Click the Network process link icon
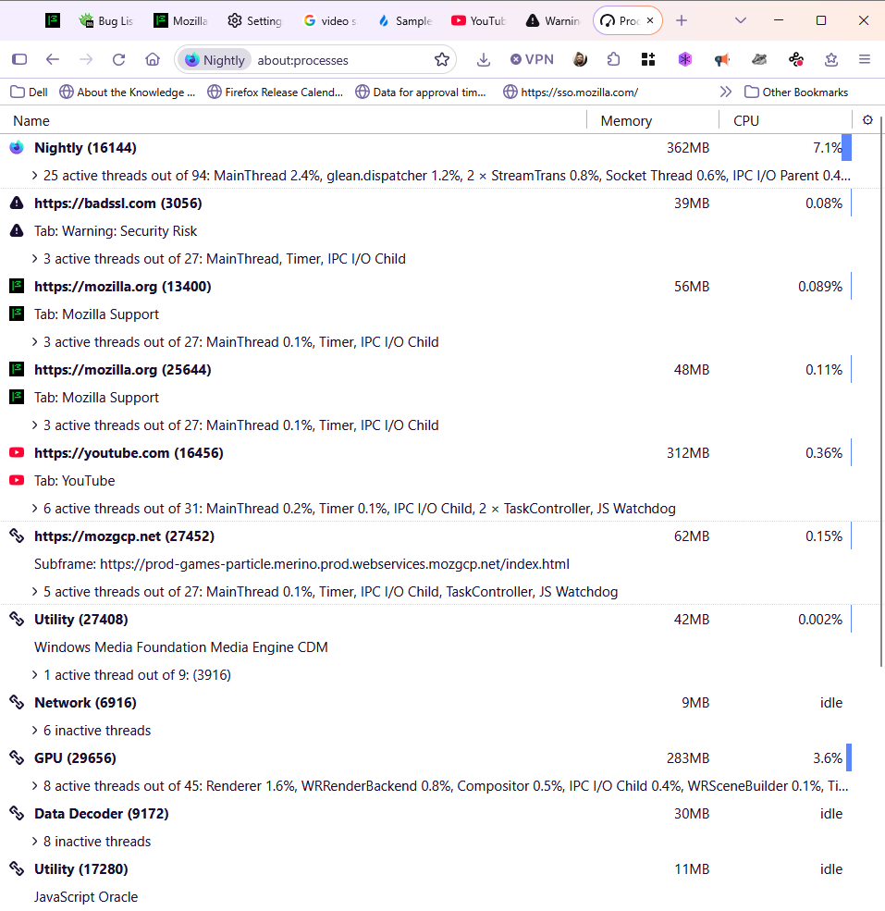The height and width of the screenshot is (911, 885). [x=17, y=702]
